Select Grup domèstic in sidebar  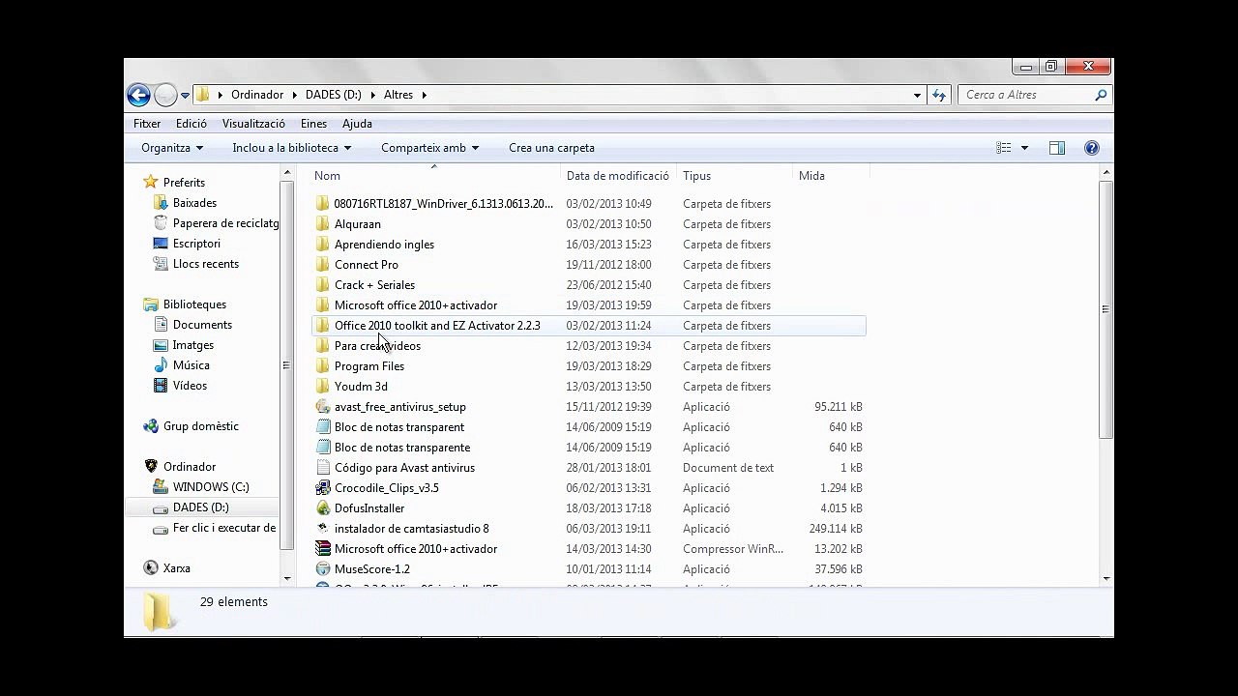(x=200, y=426)
